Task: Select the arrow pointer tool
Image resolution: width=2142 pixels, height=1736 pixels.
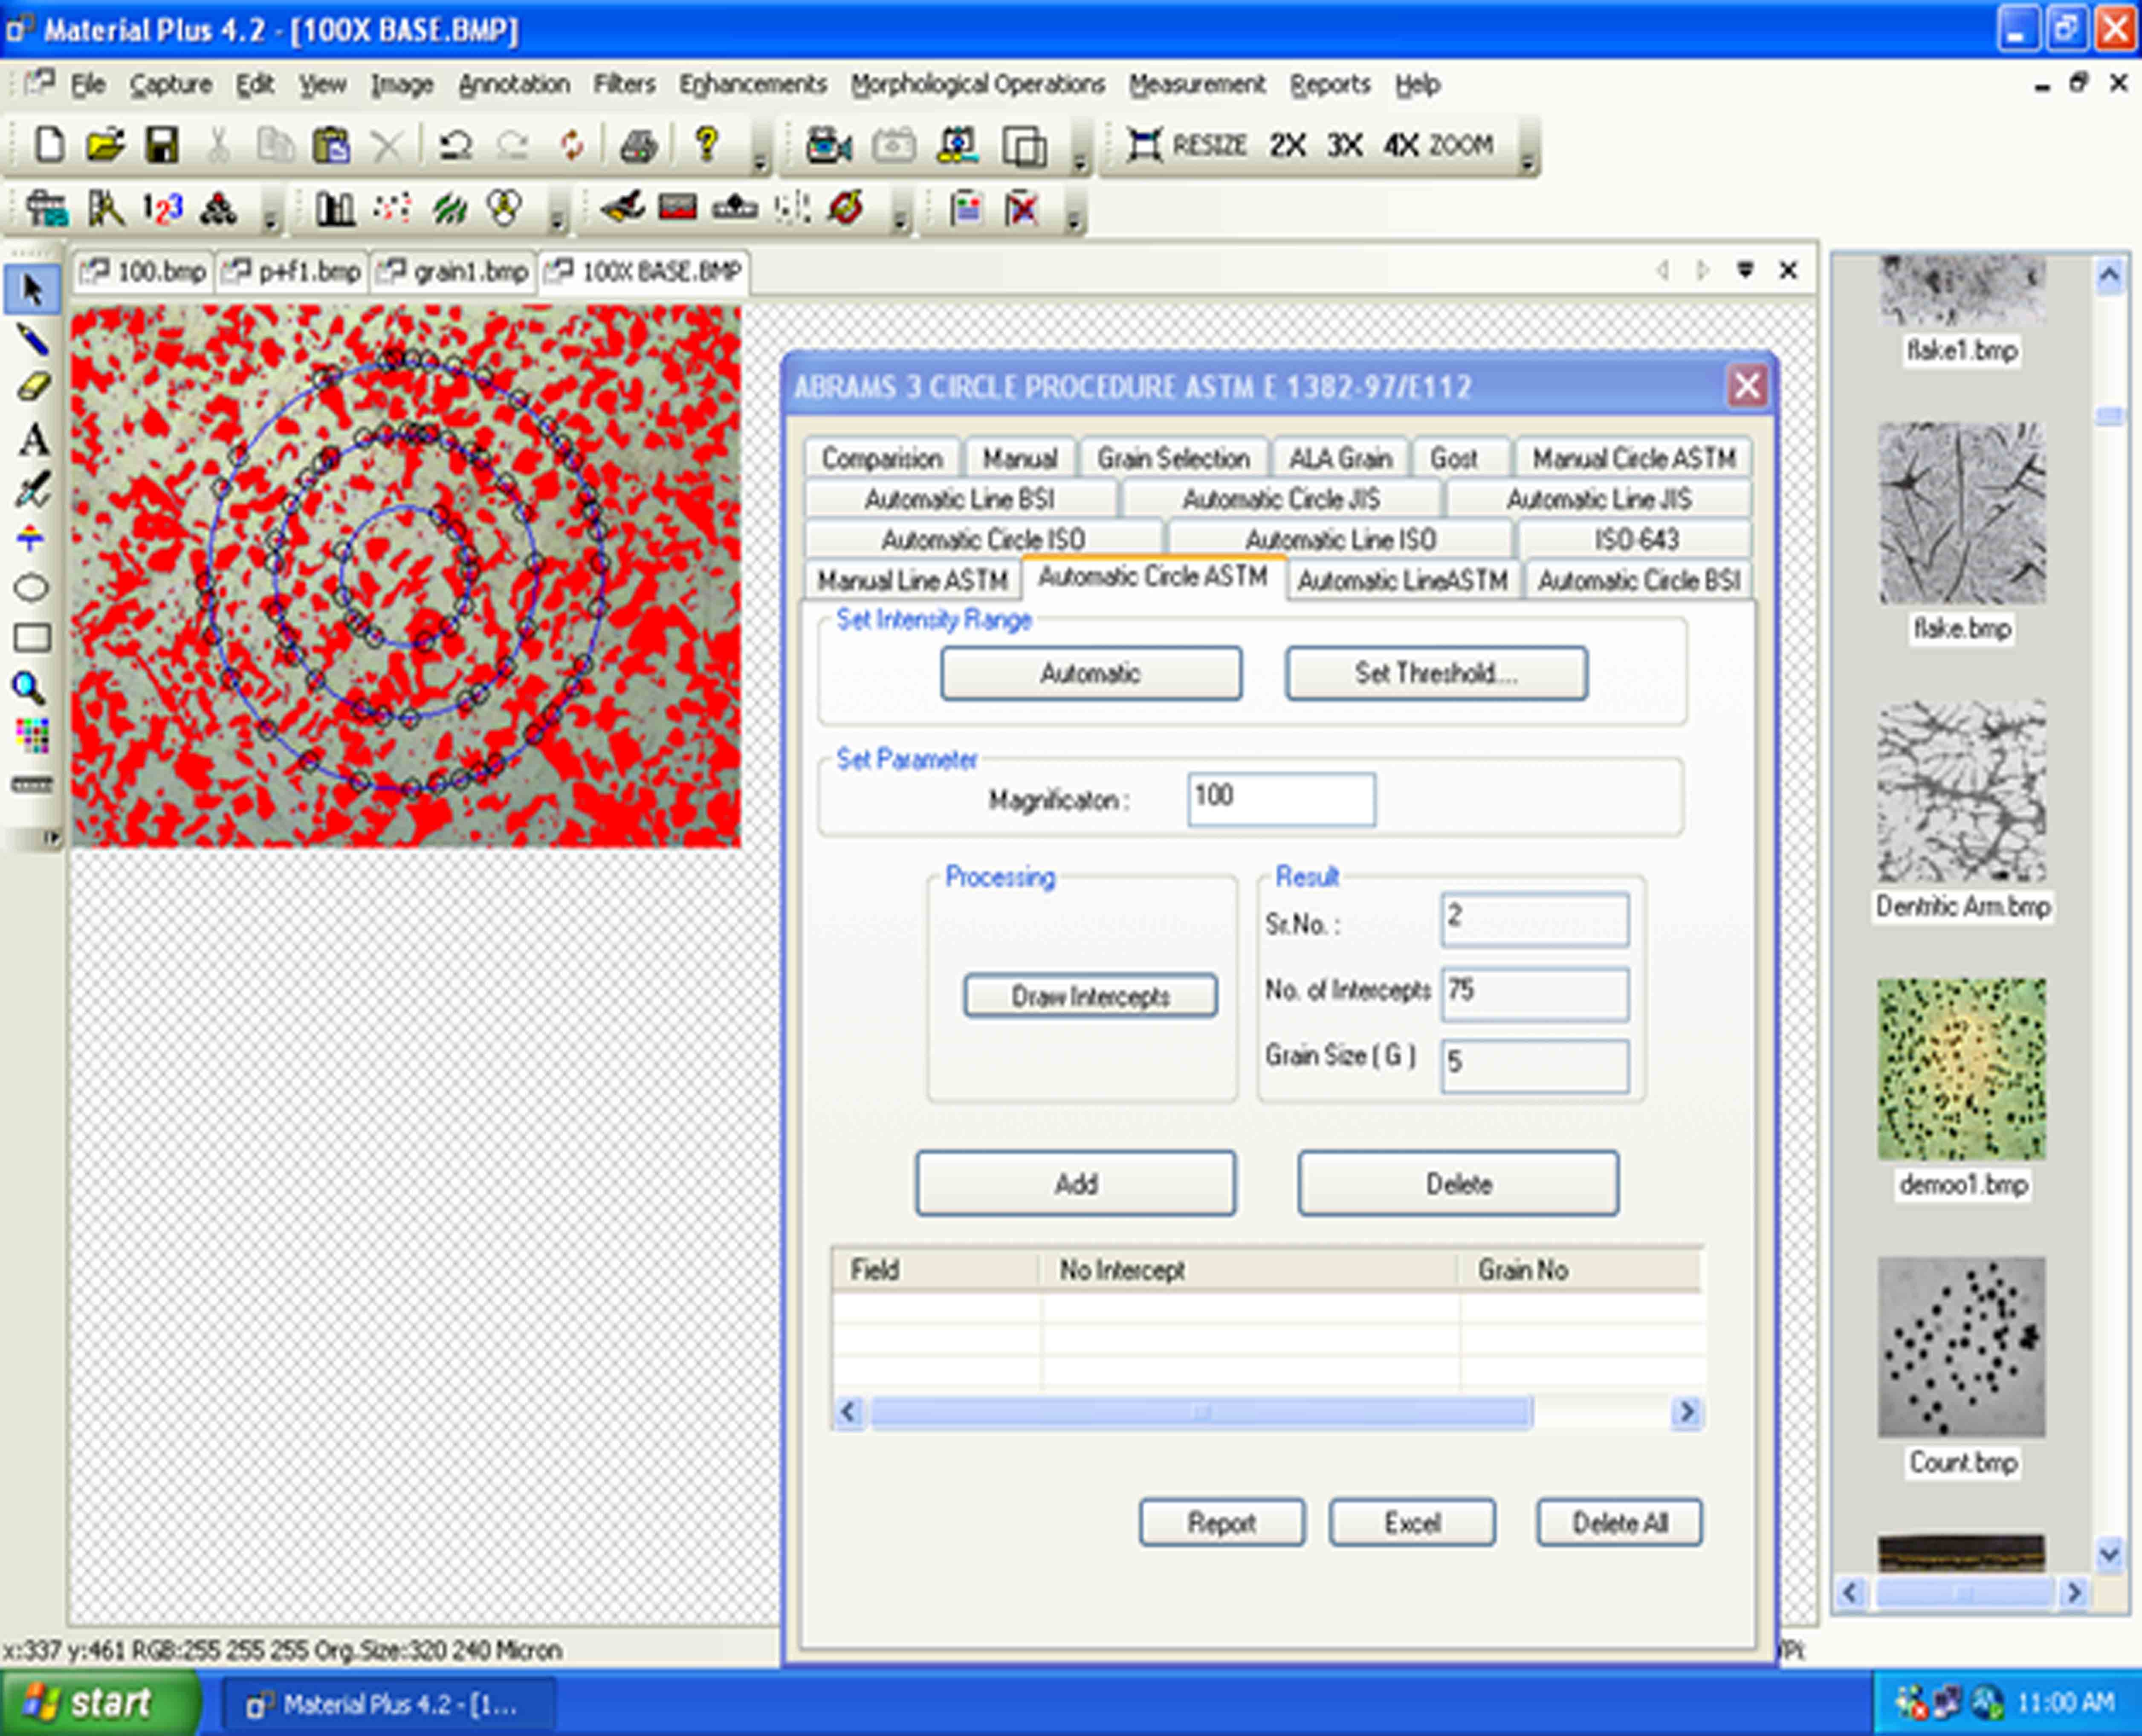Action: coord(31,290)
